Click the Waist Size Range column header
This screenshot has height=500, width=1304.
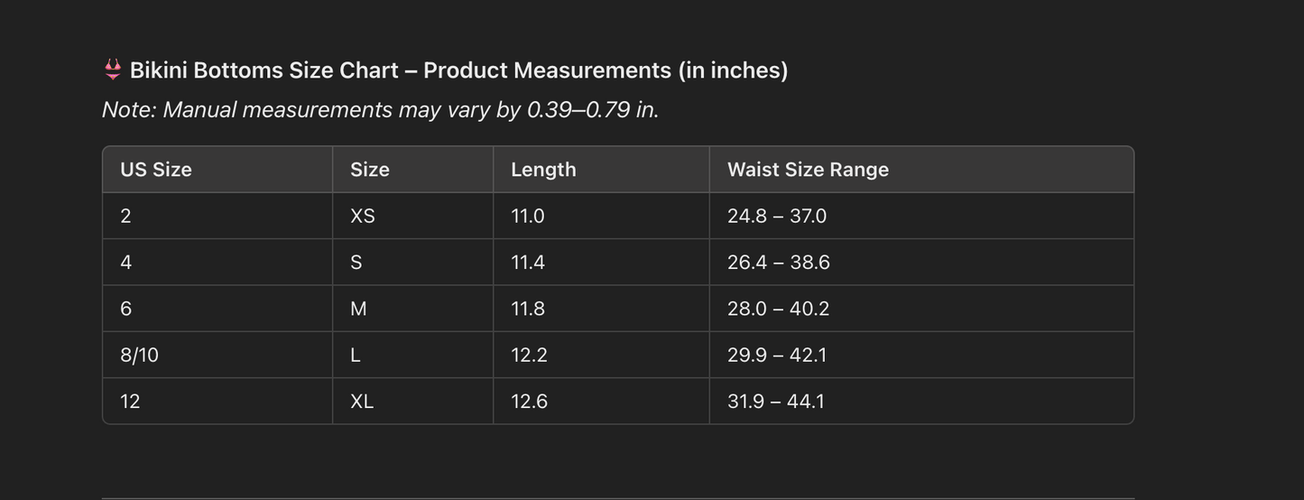coord(808,170)
